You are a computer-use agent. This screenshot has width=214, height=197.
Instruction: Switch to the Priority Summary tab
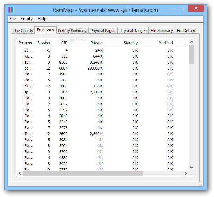point(72,31)
